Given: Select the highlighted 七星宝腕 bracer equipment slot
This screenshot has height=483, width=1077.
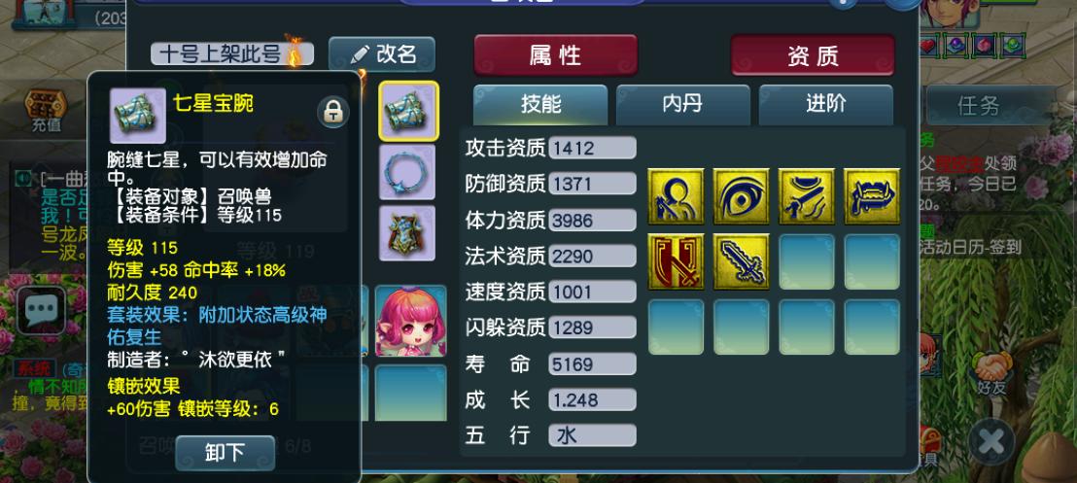Looking at the screenshot, I should [408, 112].
